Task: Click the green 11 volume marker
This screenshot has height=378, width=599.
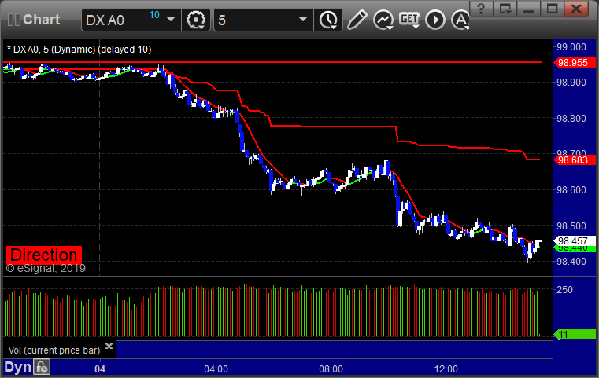Action: coord(574,335)
